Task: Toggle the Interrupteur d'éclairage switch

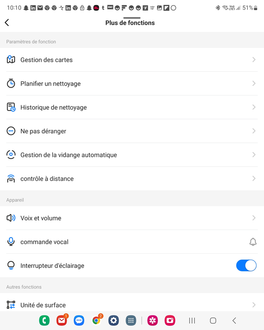Action: [x=246, y=265]
